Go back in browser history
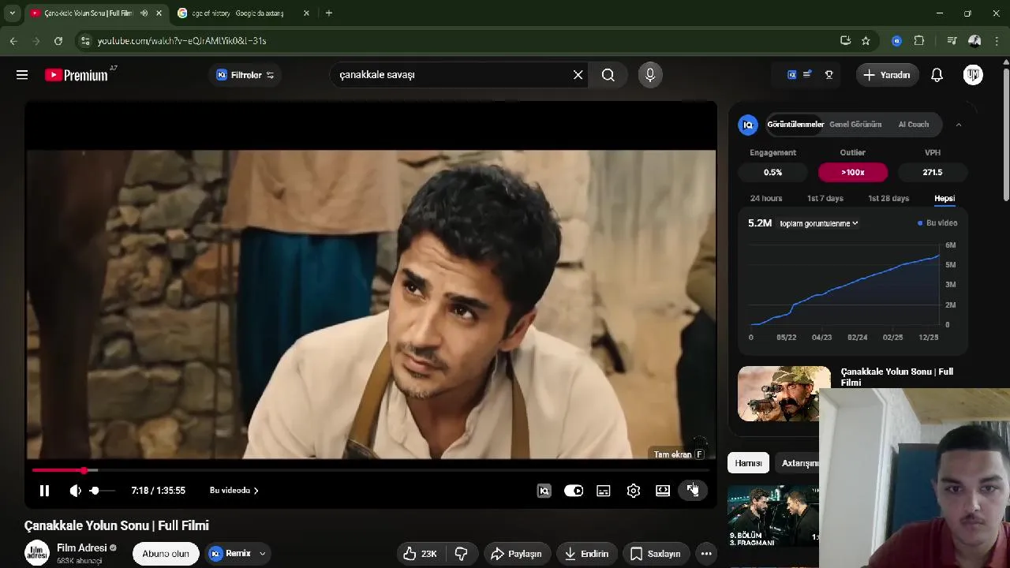This screenshot has width=1010, height=568. click(x=13, y=41)
